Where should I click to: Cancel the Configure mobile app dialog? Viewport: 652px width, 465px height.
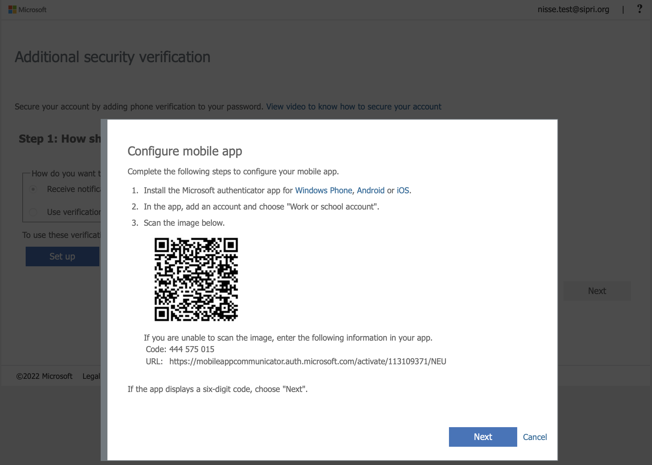(x=535, y=437)
